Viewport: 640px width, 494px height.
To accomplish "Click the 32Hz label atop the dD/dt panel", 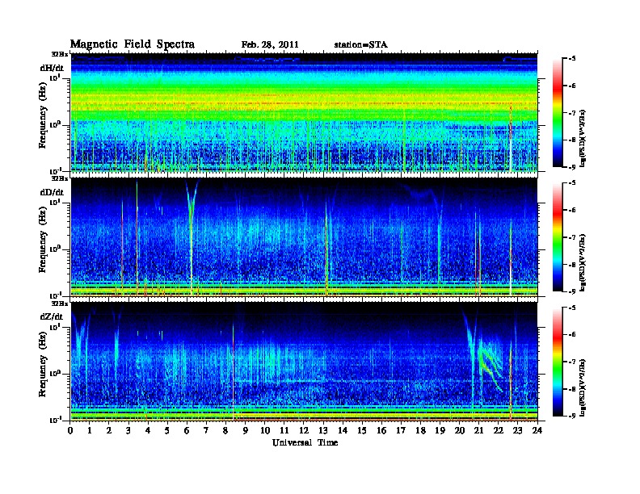I will (x=60, y=178).
